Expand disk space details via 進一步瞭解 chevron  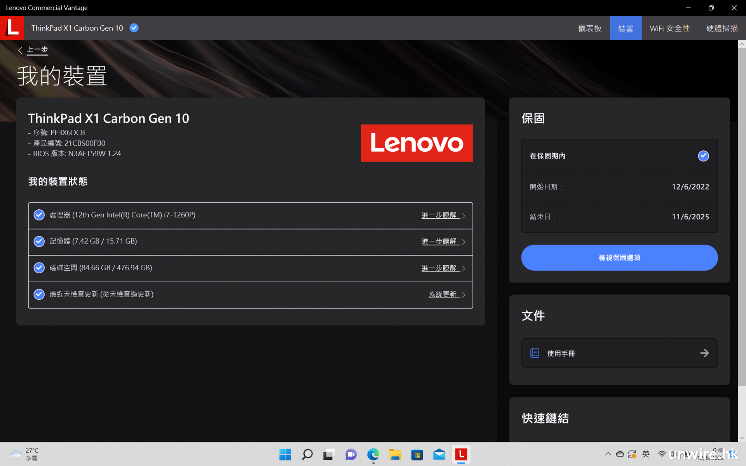pos(463,268)
